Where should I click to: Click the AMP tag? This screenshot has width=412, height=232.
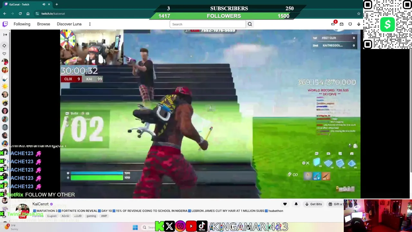tap(104, 216)
